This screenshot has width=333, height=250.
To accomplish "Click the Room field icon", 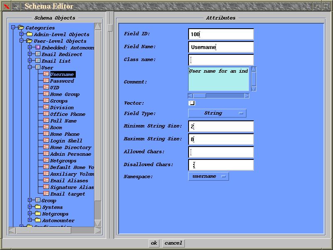I will (46, 127).
